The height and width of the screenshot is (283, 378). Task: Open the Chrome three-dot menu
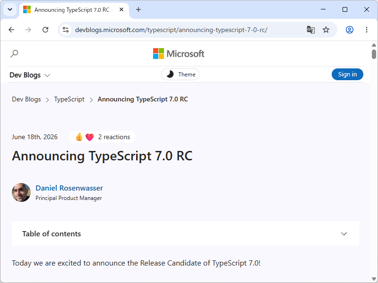coord(367,30)
